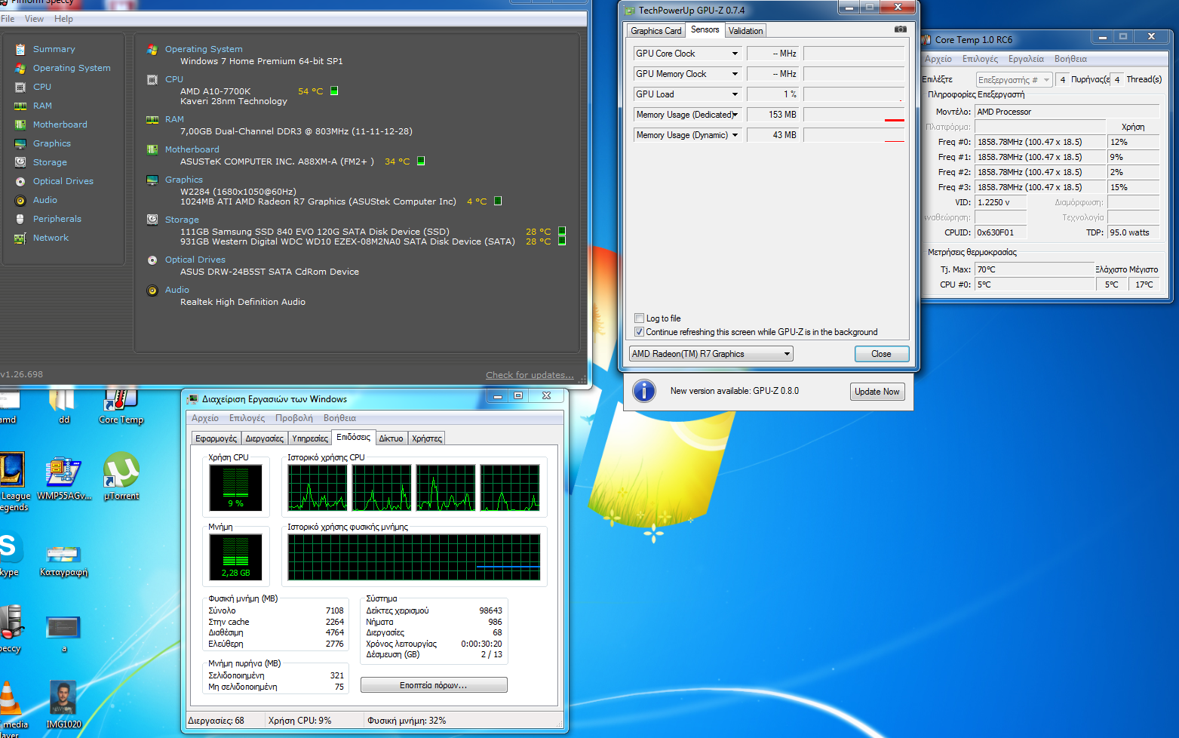Screen dimensions: 1179x738
Task: Switch to Validation tab in GPU-Z
Action: point(745,31)
